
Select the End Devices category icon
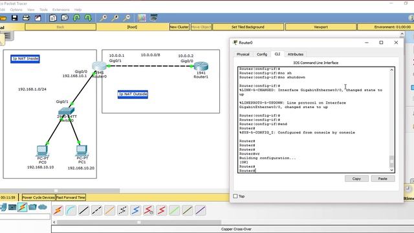[12, 207]
